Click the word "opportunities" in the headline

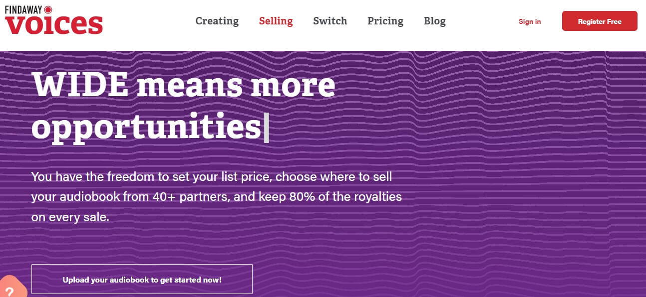coord(146,127)
